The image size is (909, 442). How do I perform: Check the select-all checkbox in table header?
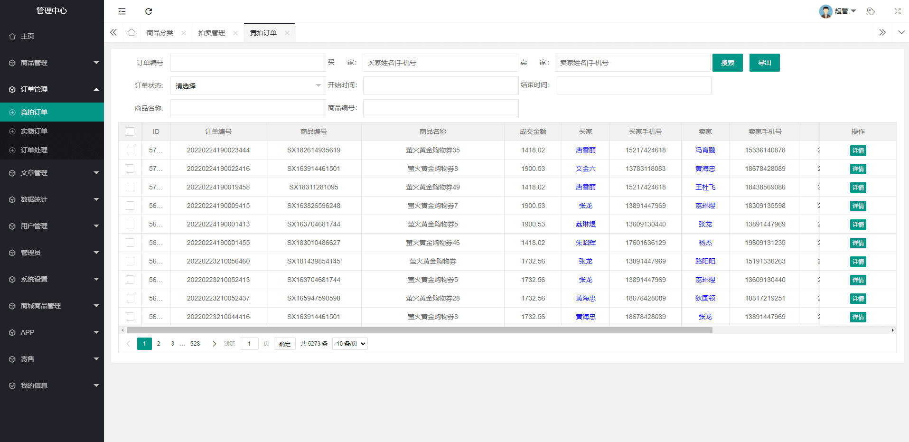point(130,132)
